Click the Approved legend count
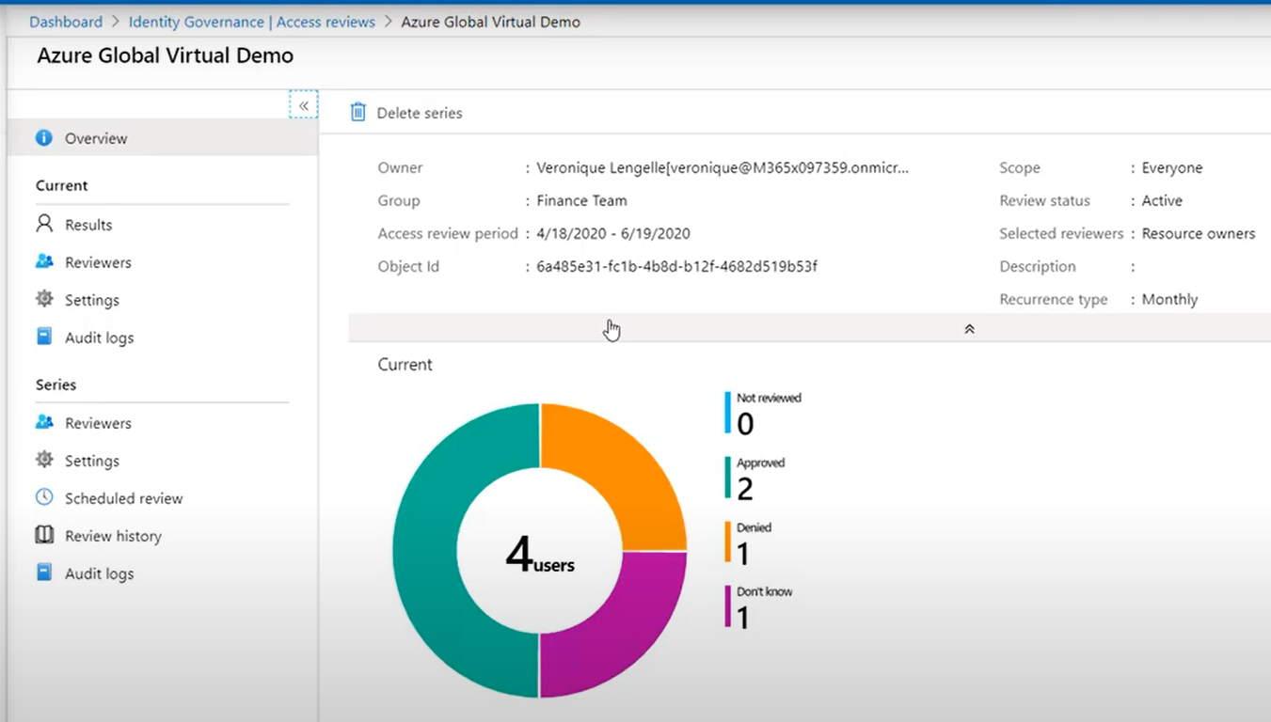1271x722 pixels. pos(745,489)
